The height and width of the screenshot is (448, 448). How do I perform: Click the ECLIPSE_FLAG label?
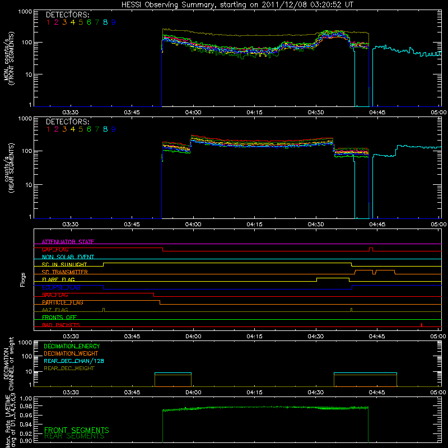pos(61,287)
